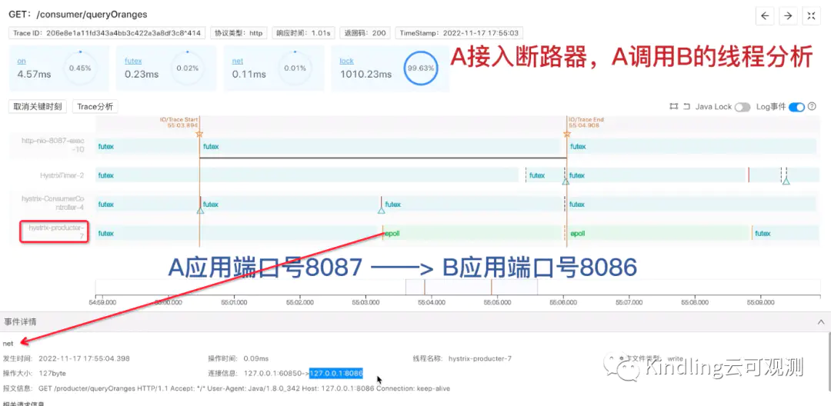Click the 取消关键时刻 button
Image resolution: width=831 pixels, height=406 pixels.
[x=37, y=107]
